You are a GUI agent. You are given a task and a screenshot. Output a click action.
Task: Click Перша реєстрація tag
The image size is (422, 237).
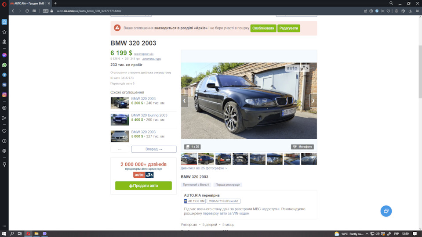[228, 185]
